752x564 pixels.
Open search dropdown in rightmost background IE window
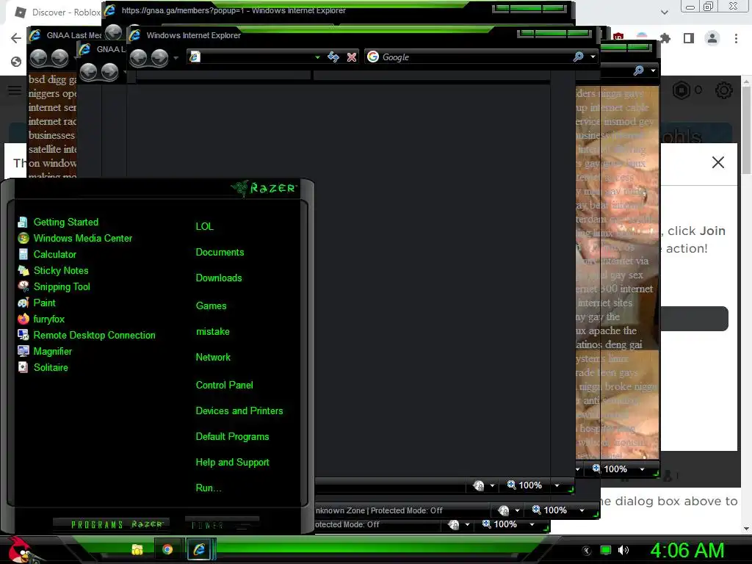pos(653,70)
